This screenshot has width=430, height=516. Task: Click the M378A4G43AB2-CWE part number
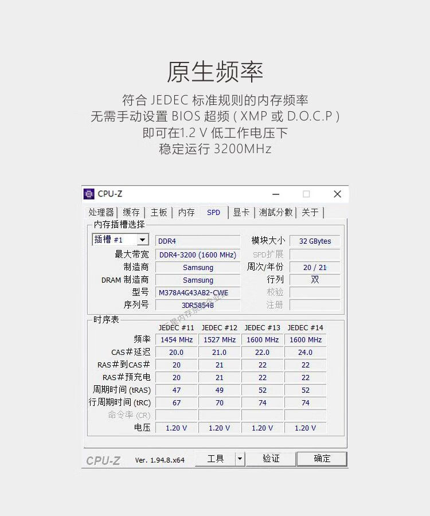[x=198, y=292]
